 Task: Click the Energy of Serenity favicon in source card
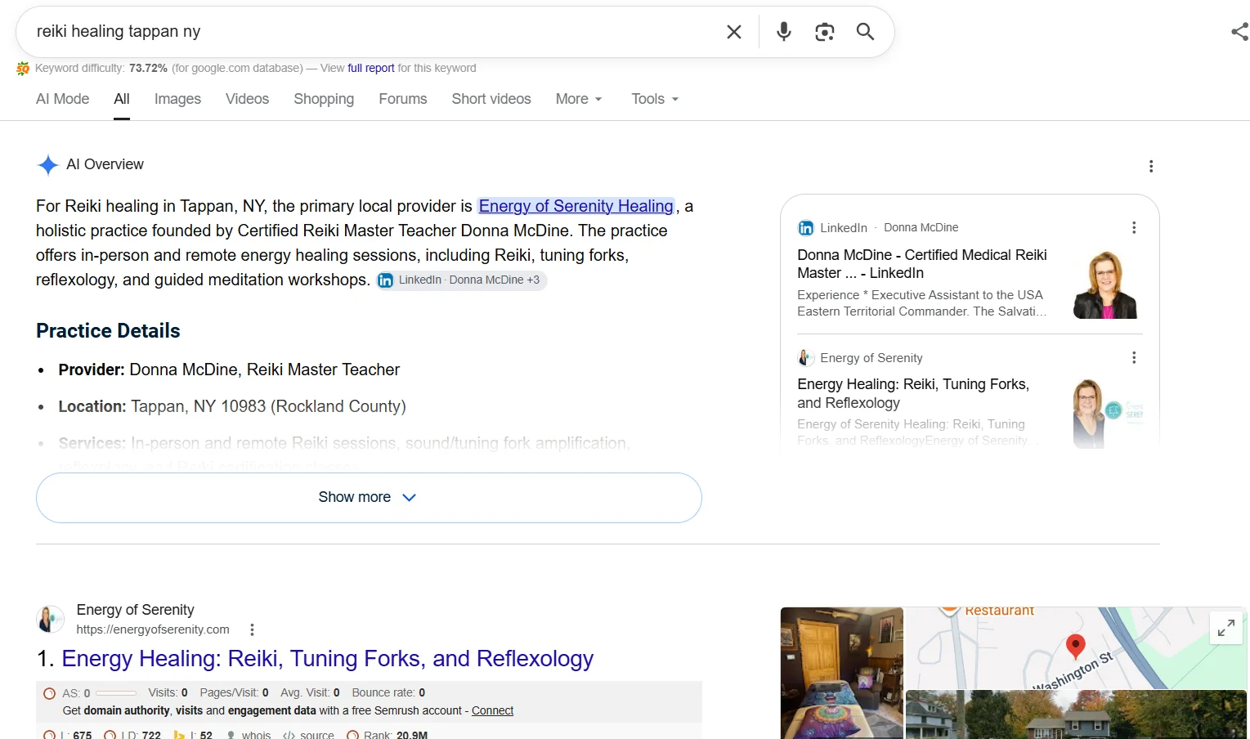(806, 358)
